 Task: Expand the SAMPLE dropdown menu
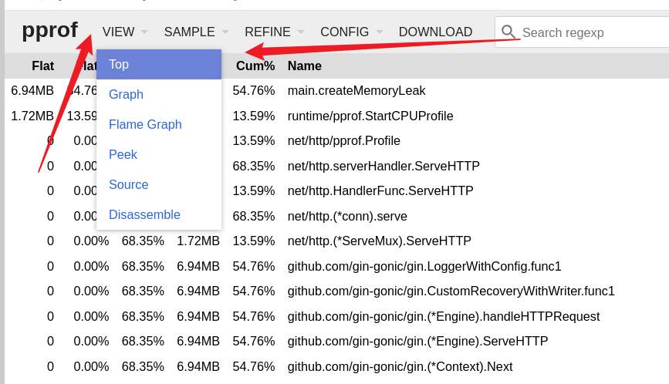coord(196,32)
